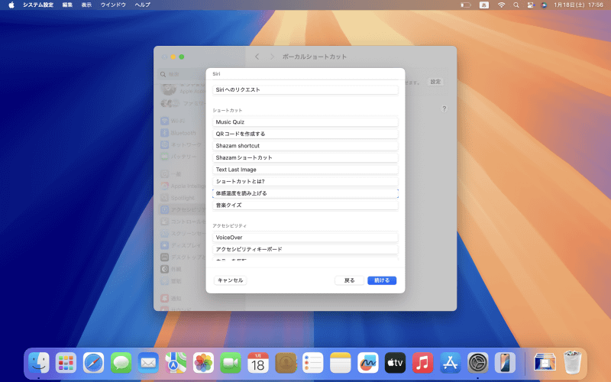This screenshot has height=382, width=611.
Task: Select the VoiceOver accessibility row
Action: 305,238
